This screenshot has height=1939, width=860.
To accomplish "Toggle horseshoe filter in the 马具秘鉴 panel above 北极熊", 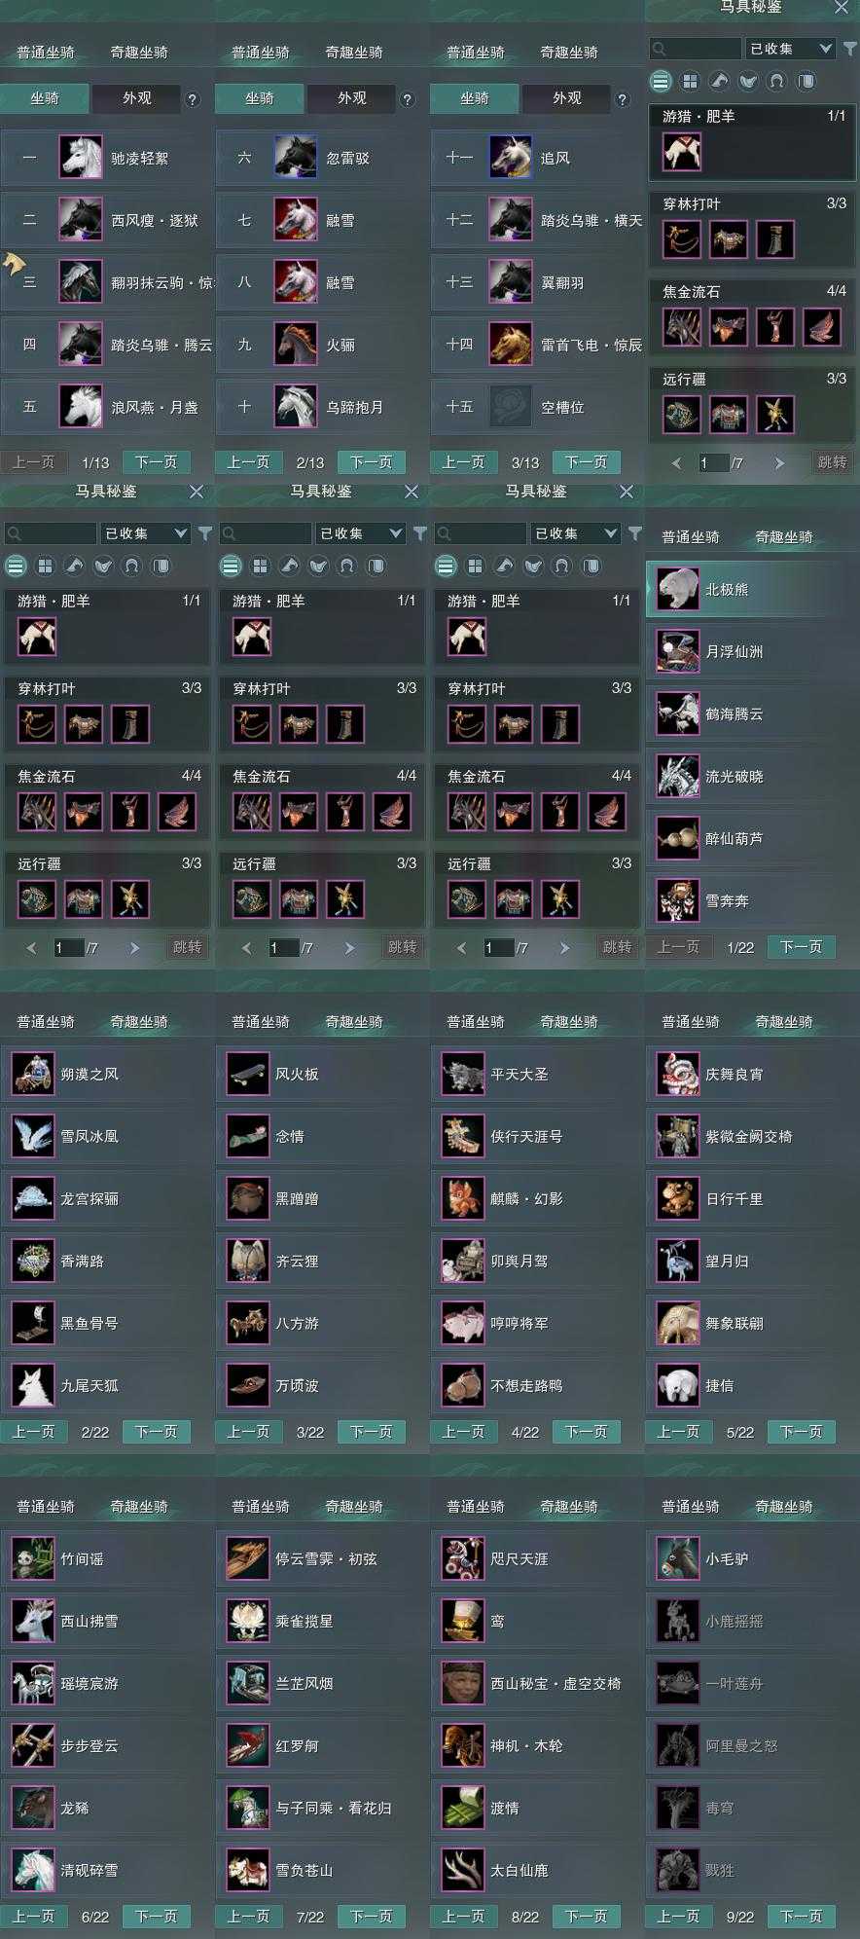I will [x=776, y=82].
